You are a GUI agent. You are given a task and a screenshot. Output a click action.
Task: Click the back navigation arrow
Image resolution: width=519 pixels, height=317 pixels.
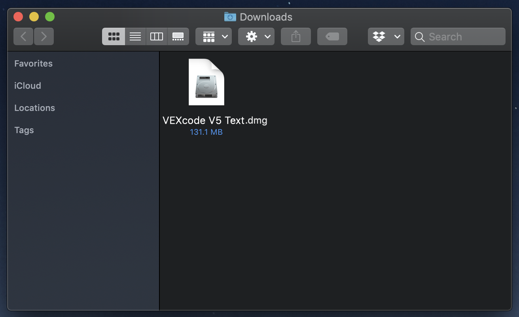coord(23,36)
